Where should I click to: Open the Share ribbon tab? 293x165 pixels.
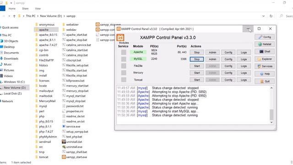[x=25, y=9]
